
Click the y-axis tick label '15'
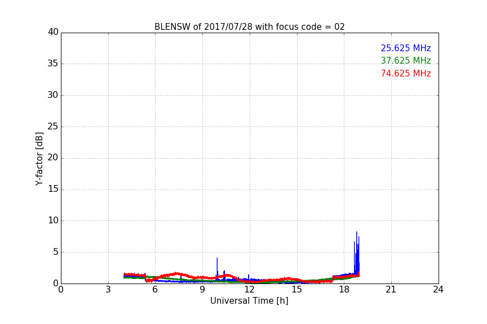(x=53, y=189)
